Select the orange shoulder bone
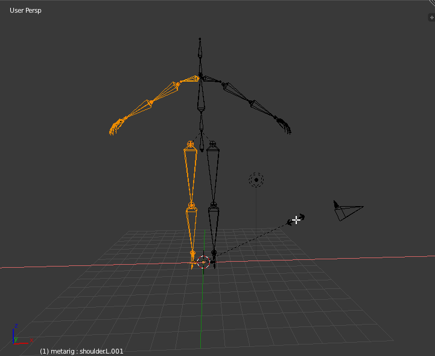The width and height of the screenshot is (435, 356). tap(190, 79)
